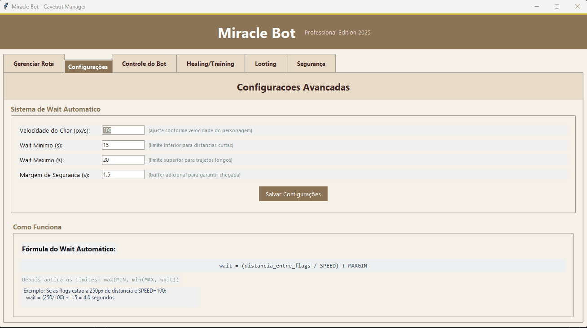Select the currently active Configurações tab
The height and width of the screenshot is (328, 587).
click(x=88, y=66)
